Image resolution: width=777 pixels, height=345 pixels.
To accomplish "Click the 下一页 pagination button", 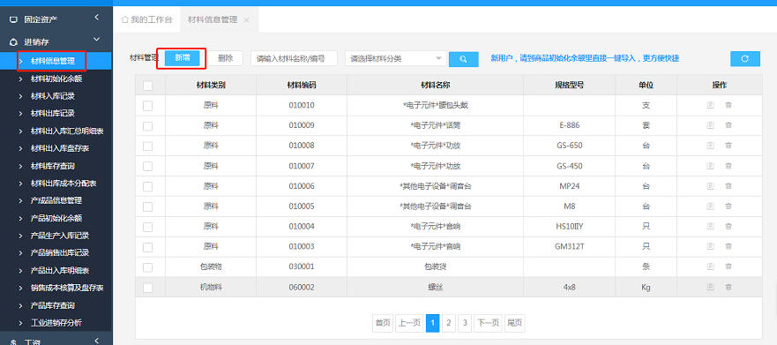I will pyautogui.click(x=488, y=323).
